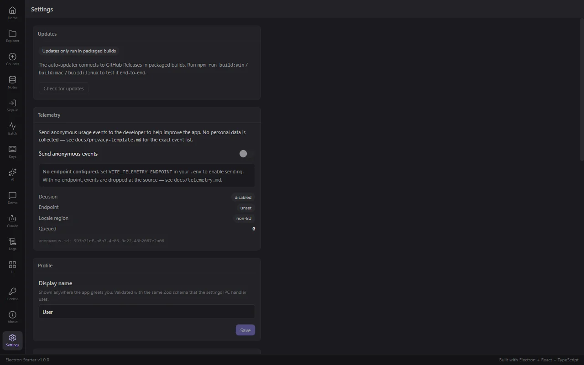The width and height of the screenshot is (584, 365).
Task: Save the display name
Action: [245, 330]
